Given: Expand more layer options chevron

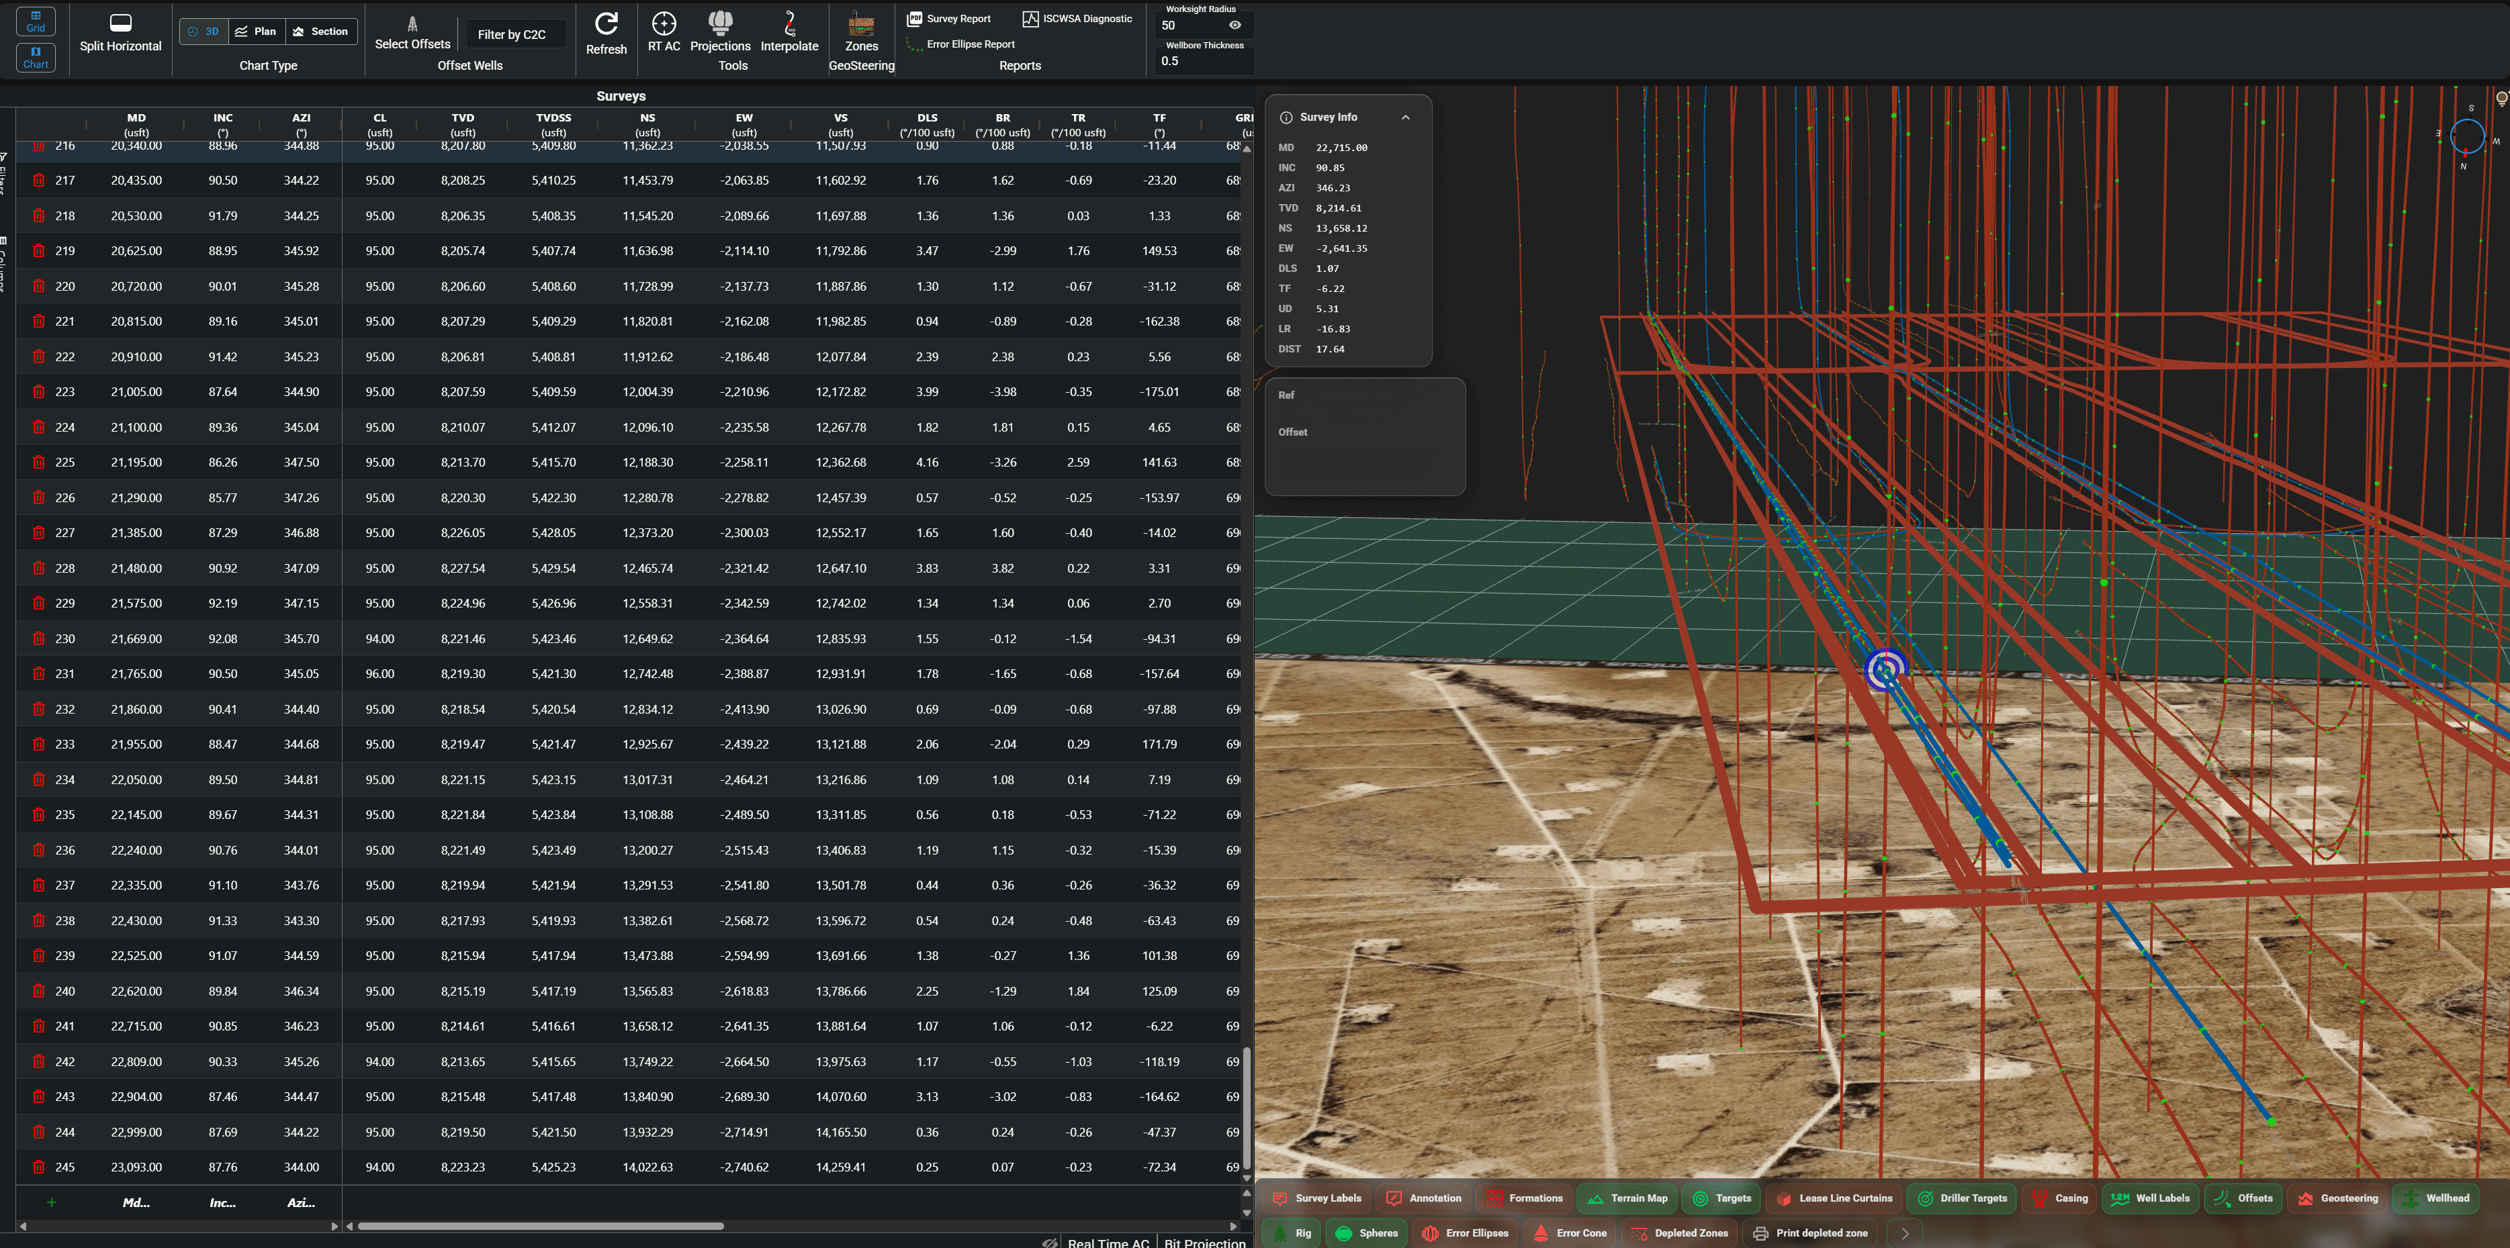Looking at the screenshot, I should pyautogui.click(x=1905, y=1233).
